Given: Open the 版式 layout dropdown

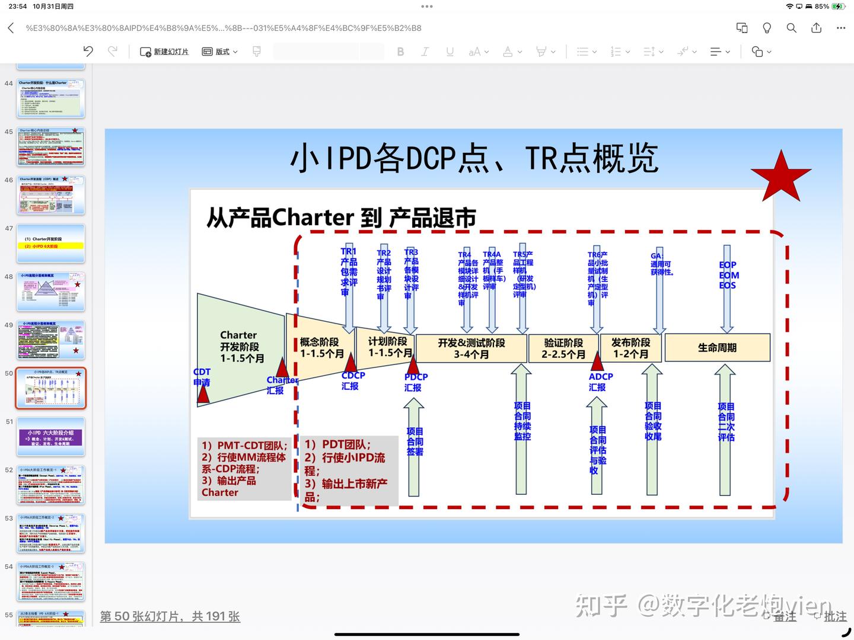Looking at the screenshot, I should [219, 52].
